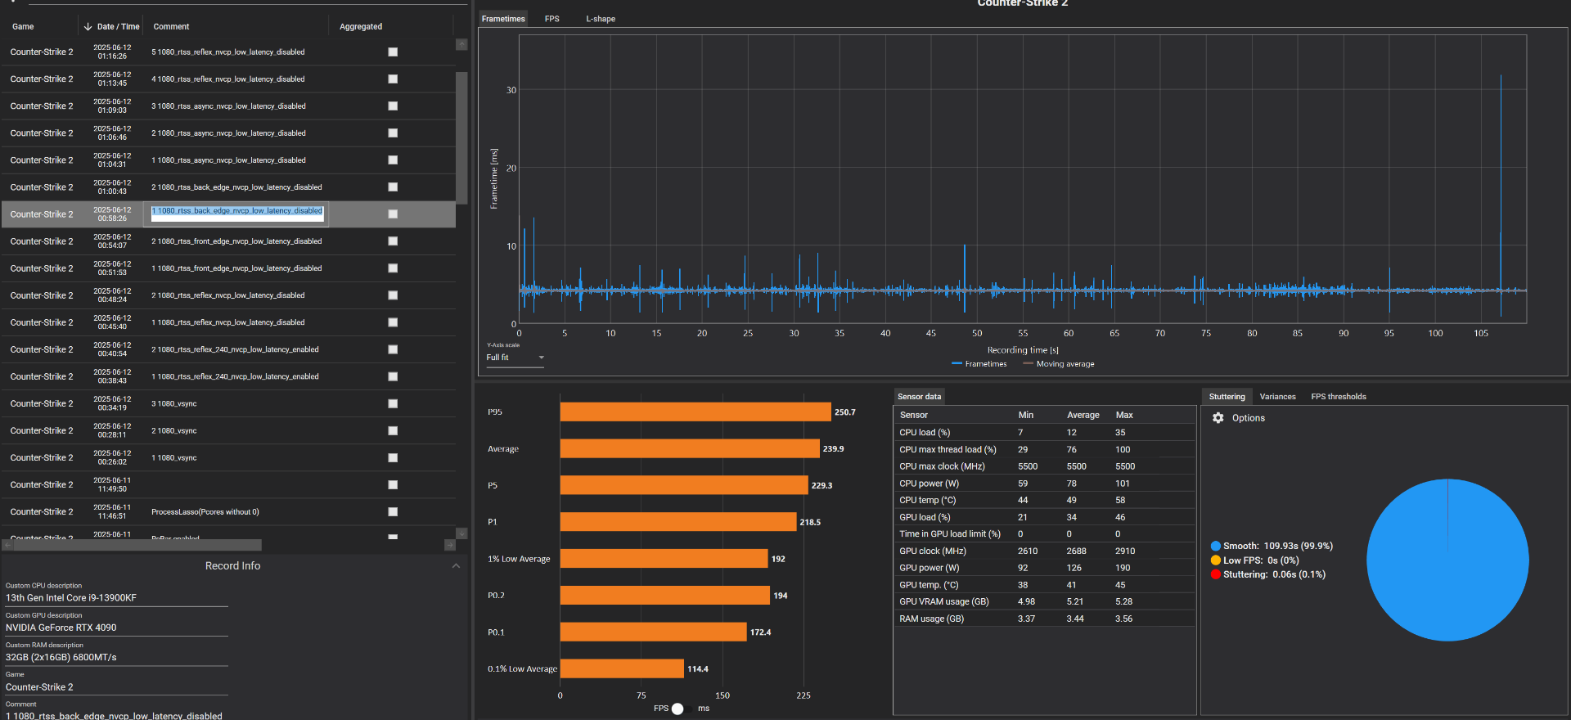Image resolution: width=1571 pixels, height=720 pixels.
Task: Collapse the Record Info panel
Action: [x=456, y=566]
